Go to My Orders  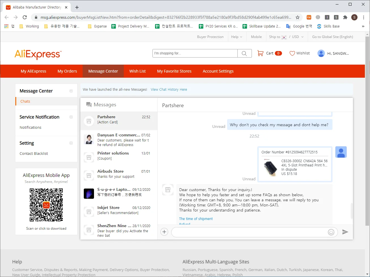[x=67, y=71]
